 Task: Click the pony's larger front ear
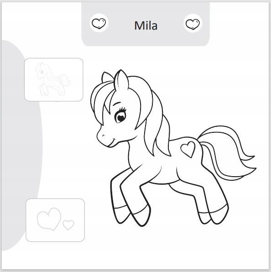click(x=121, y=80)
